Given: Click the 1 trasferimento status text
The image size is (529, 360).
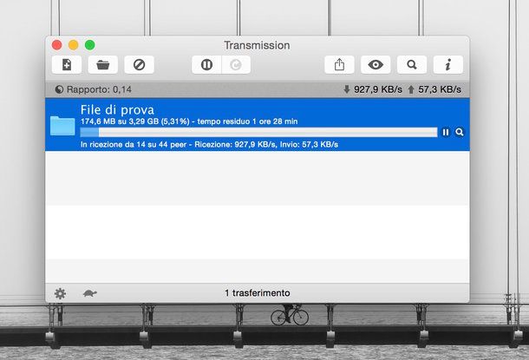Looking at the screenshot, I should 258,293.
